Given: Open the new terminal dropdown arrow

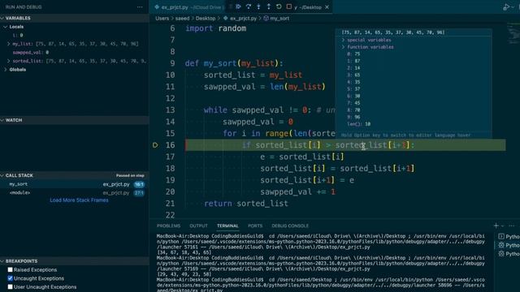Looking at the screenshot, I should [503, 225].
